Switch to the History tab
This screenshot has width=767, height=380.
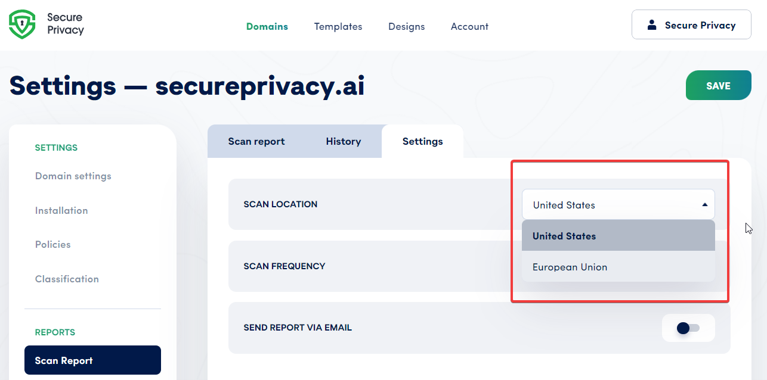coord(343,141)
